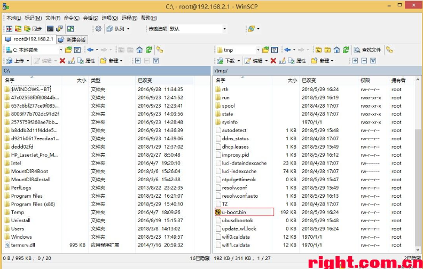Image resolution: width=423 pixels, height=269 pixels.
Task: Click the keep remote directory updated icon
Action: (x=70, y=29)
